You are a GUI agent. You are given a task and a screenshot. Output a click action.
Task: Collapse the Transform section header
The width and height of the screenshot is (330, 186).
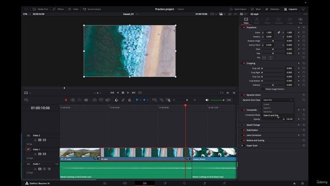[x=252, y=27]
